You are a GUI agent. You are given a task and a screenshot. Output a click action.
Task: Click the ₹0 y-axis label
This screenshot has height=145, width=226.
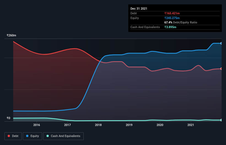coord(9,118)
